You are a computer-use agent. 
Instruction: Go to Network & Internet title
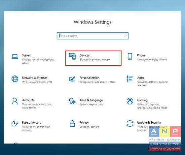35,78
